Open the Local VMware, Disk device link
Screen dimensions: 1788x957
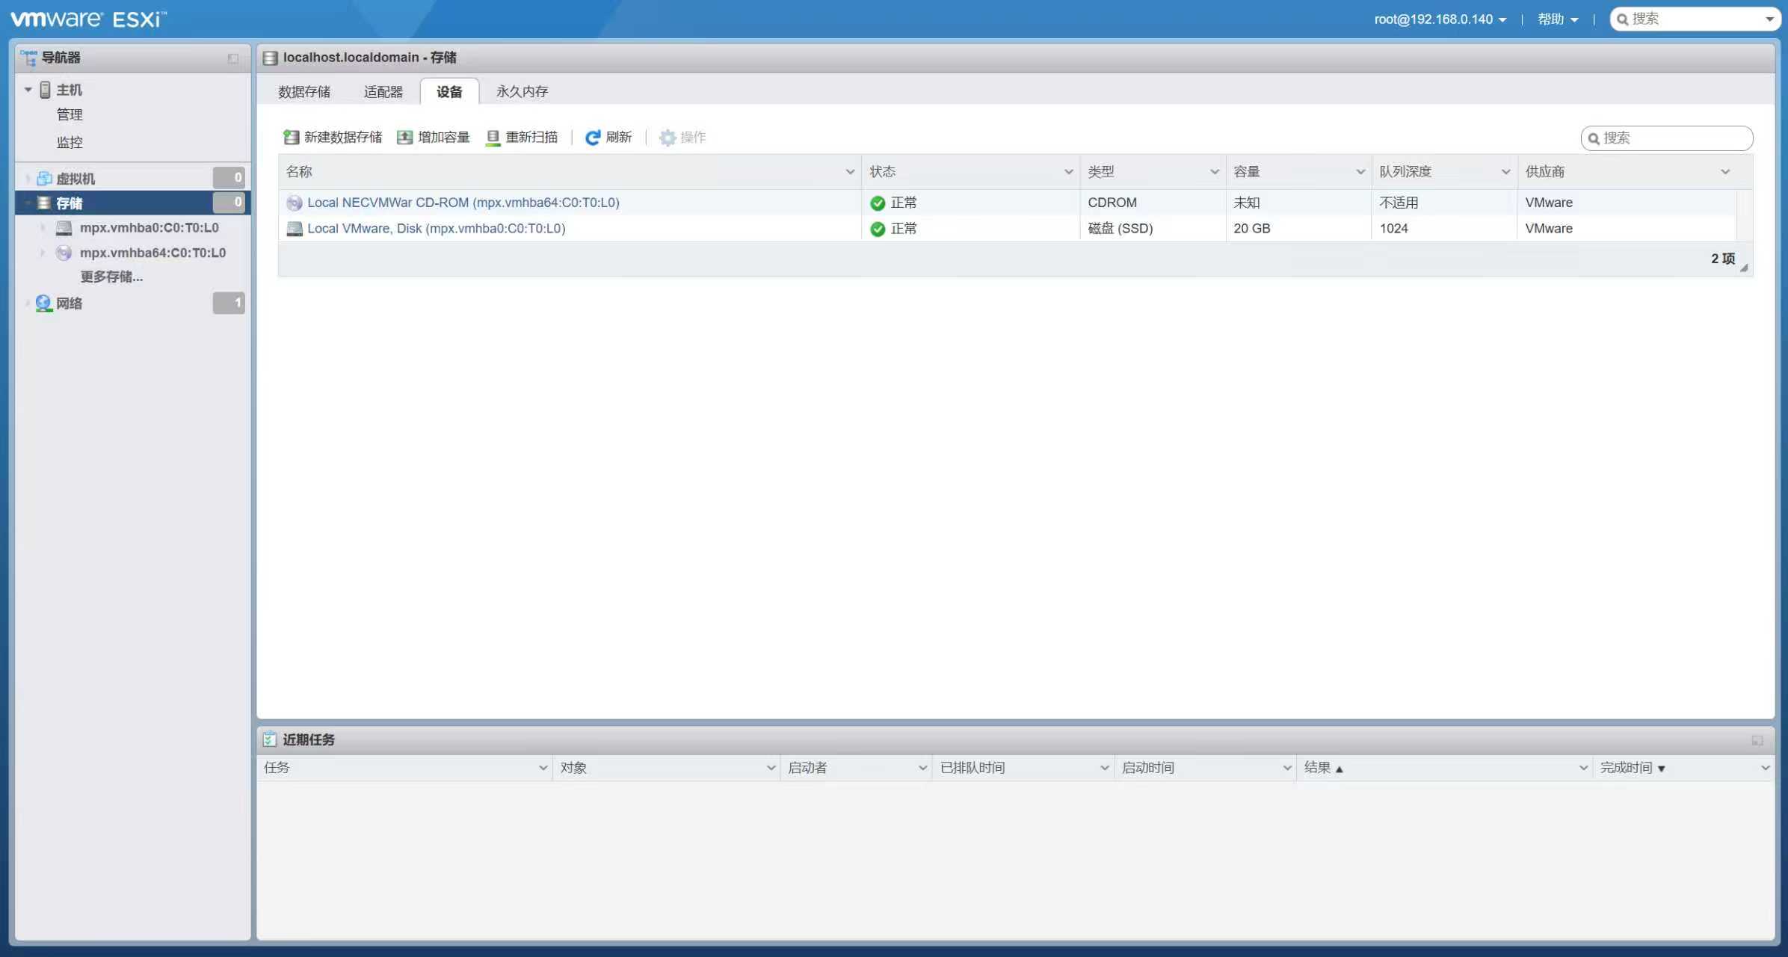[x=436, y=229]
